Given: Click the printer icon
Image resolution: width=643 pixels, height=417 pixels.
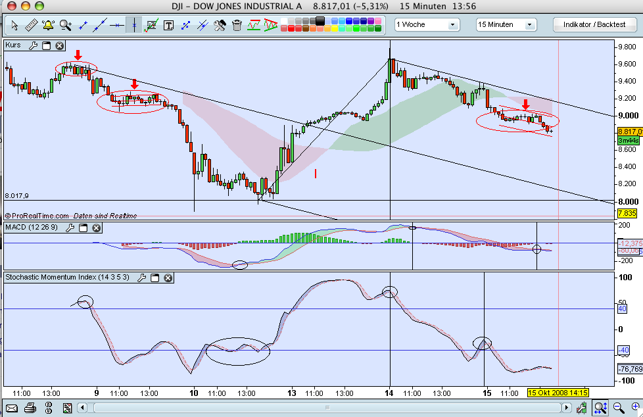Looking at the screenshot, I should point(30,408).
